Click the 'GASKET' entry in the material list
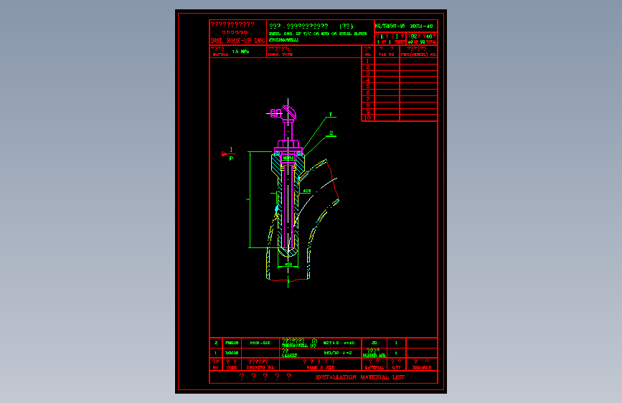This screenshot has height=403, width=622. click(x=289, y=356)
